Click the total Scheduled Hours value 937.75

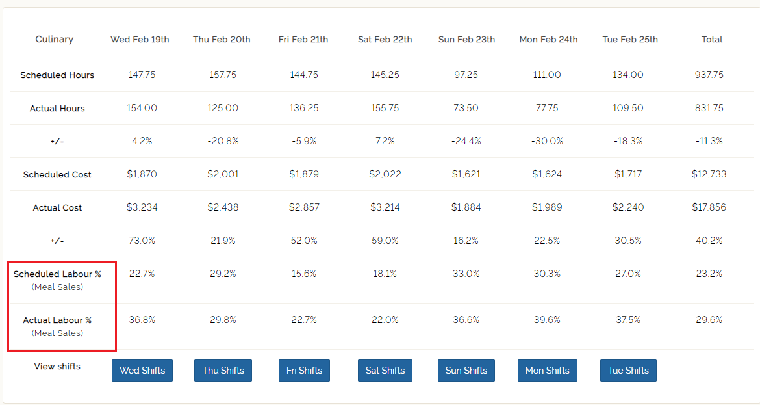[x=709, y=75]
